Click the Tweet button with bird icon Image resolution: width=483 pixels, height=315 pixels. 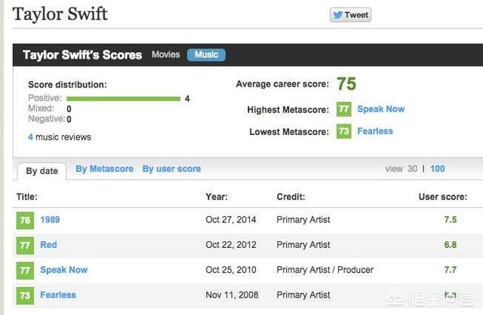[x=350, y=15]
